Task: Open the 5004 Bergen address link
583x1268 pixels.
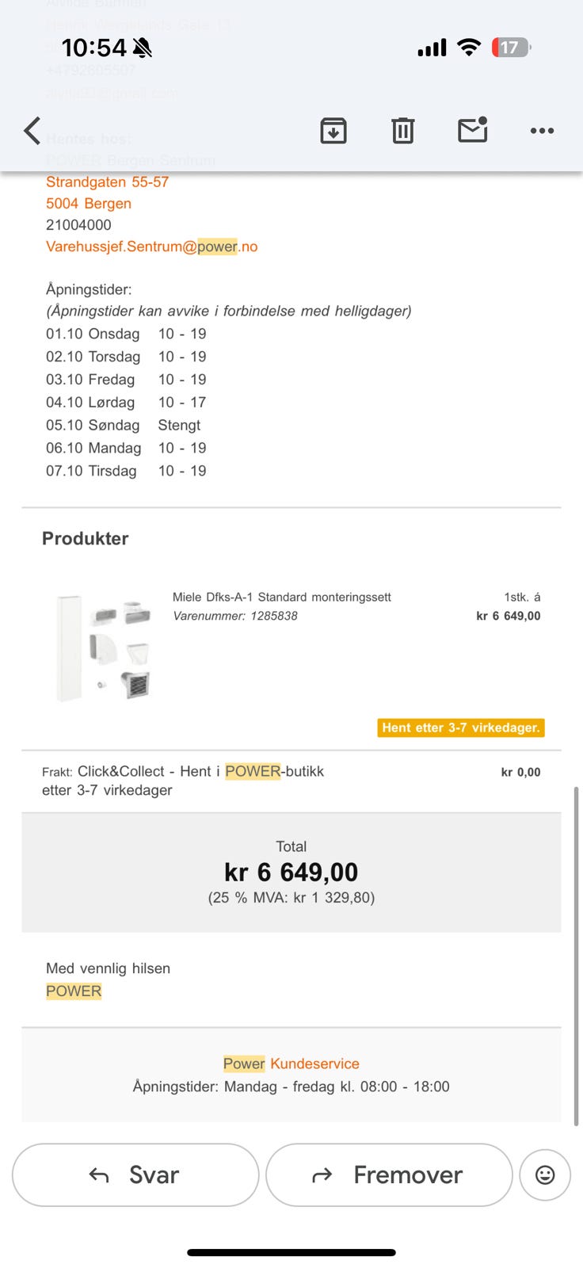Action: click(x=89, y=203)
